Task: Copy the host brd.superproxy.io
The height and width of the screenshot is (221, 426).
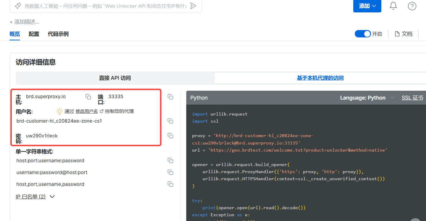Action: click(x=88, y=97)
